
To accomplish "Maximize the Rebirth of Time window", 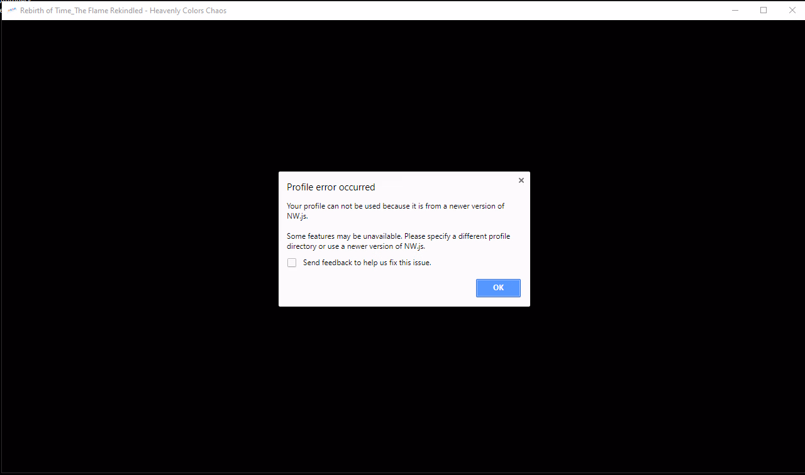I will tap(763, 10).
